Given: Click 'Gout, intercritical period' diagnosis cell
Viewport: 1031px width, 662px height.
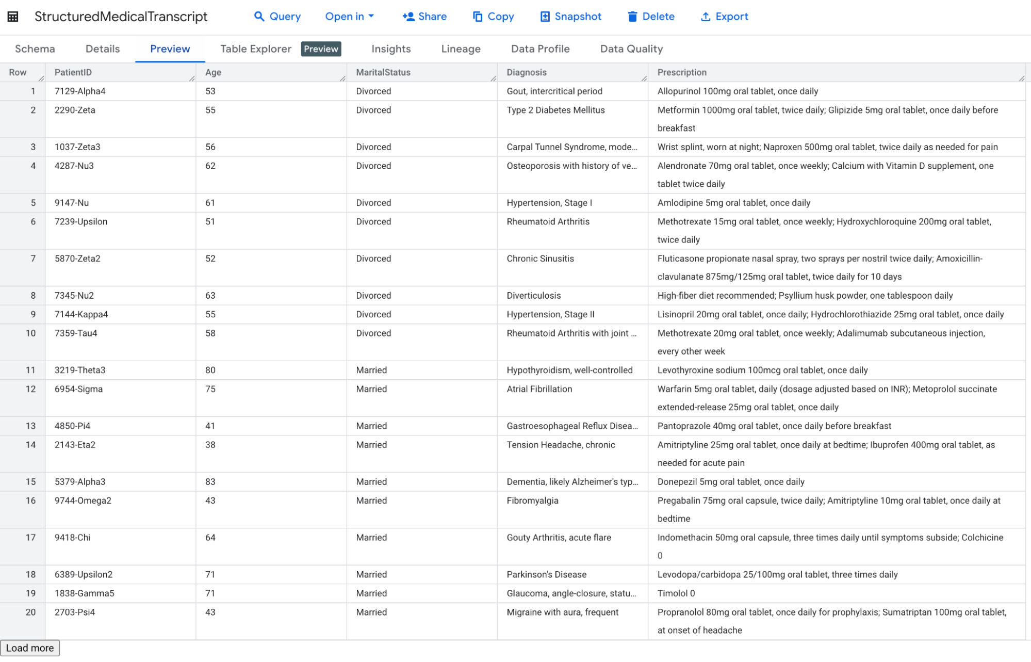Looking at the screenshot, I should [572, 91].
